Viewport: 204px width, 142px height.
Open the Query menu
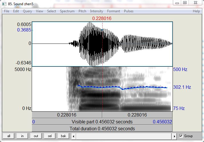pos(27,11)
